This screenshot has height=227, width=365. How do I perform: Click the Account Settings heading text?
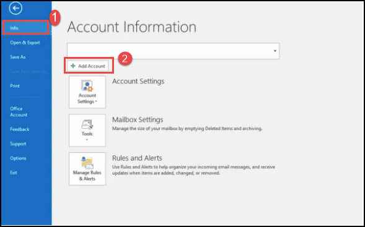tap(138, 81)
